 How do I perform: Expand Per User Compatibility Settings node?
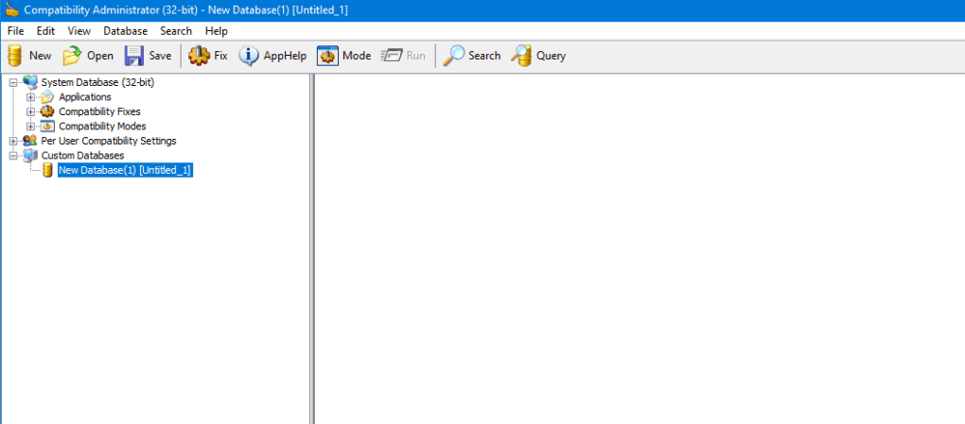13,141
